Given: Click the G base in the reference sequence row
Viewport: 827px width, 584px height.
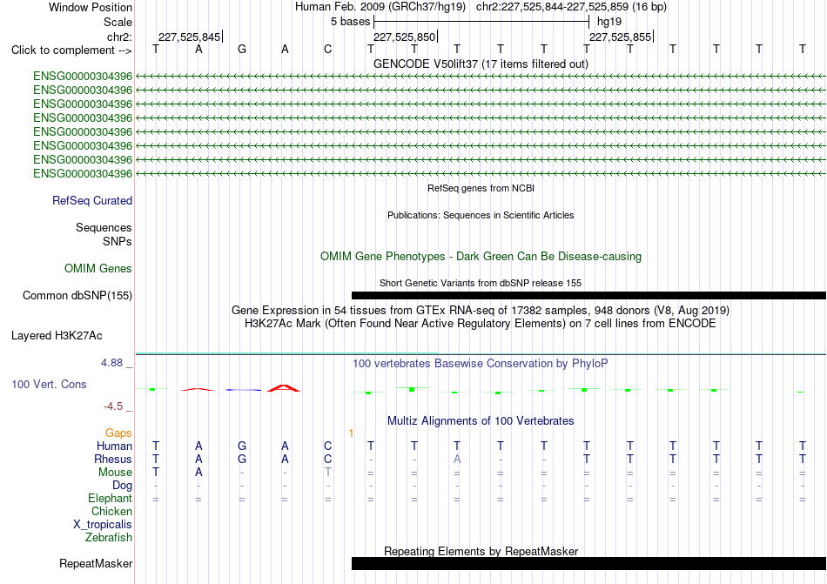Looking at the screenshot, I should tap(241, 49).
